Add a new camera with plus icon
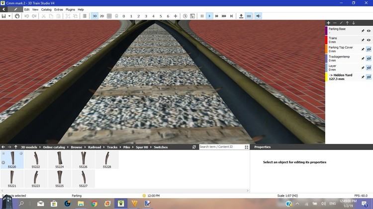 176,16
